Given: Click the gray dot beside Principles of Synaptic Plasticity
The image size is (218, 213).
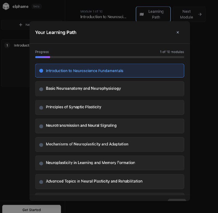Looking at the screenshot, I should pyautogui.click(x=41, y=108).
